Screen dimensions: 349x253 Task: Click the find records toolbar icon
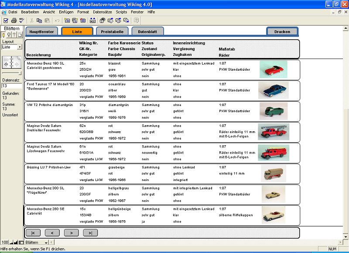[x=103, y=21]
